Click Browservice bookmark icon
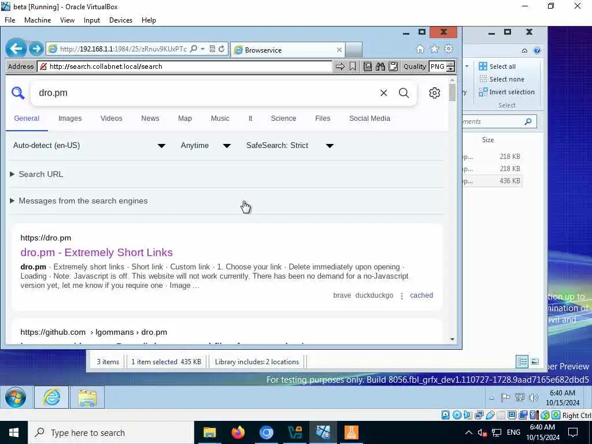 pos(353,66)
